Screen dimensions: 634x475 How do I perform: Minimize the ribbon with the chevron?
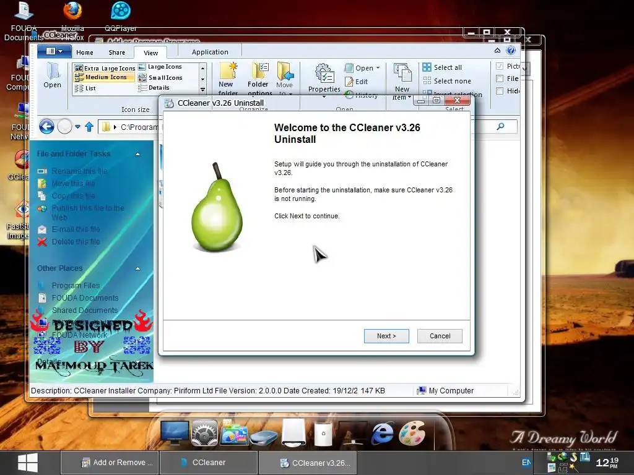click(497, 50)
